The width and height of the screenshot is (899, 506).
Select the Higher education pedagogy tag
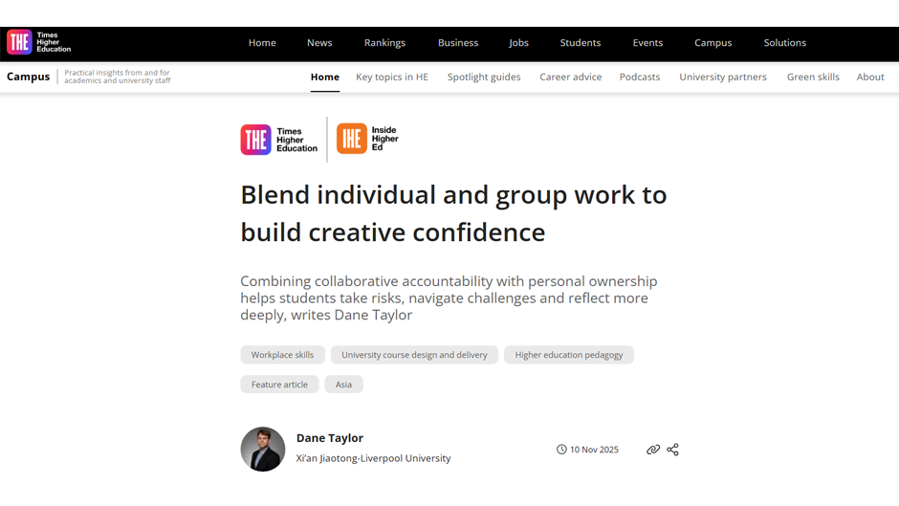click(569, 355)
